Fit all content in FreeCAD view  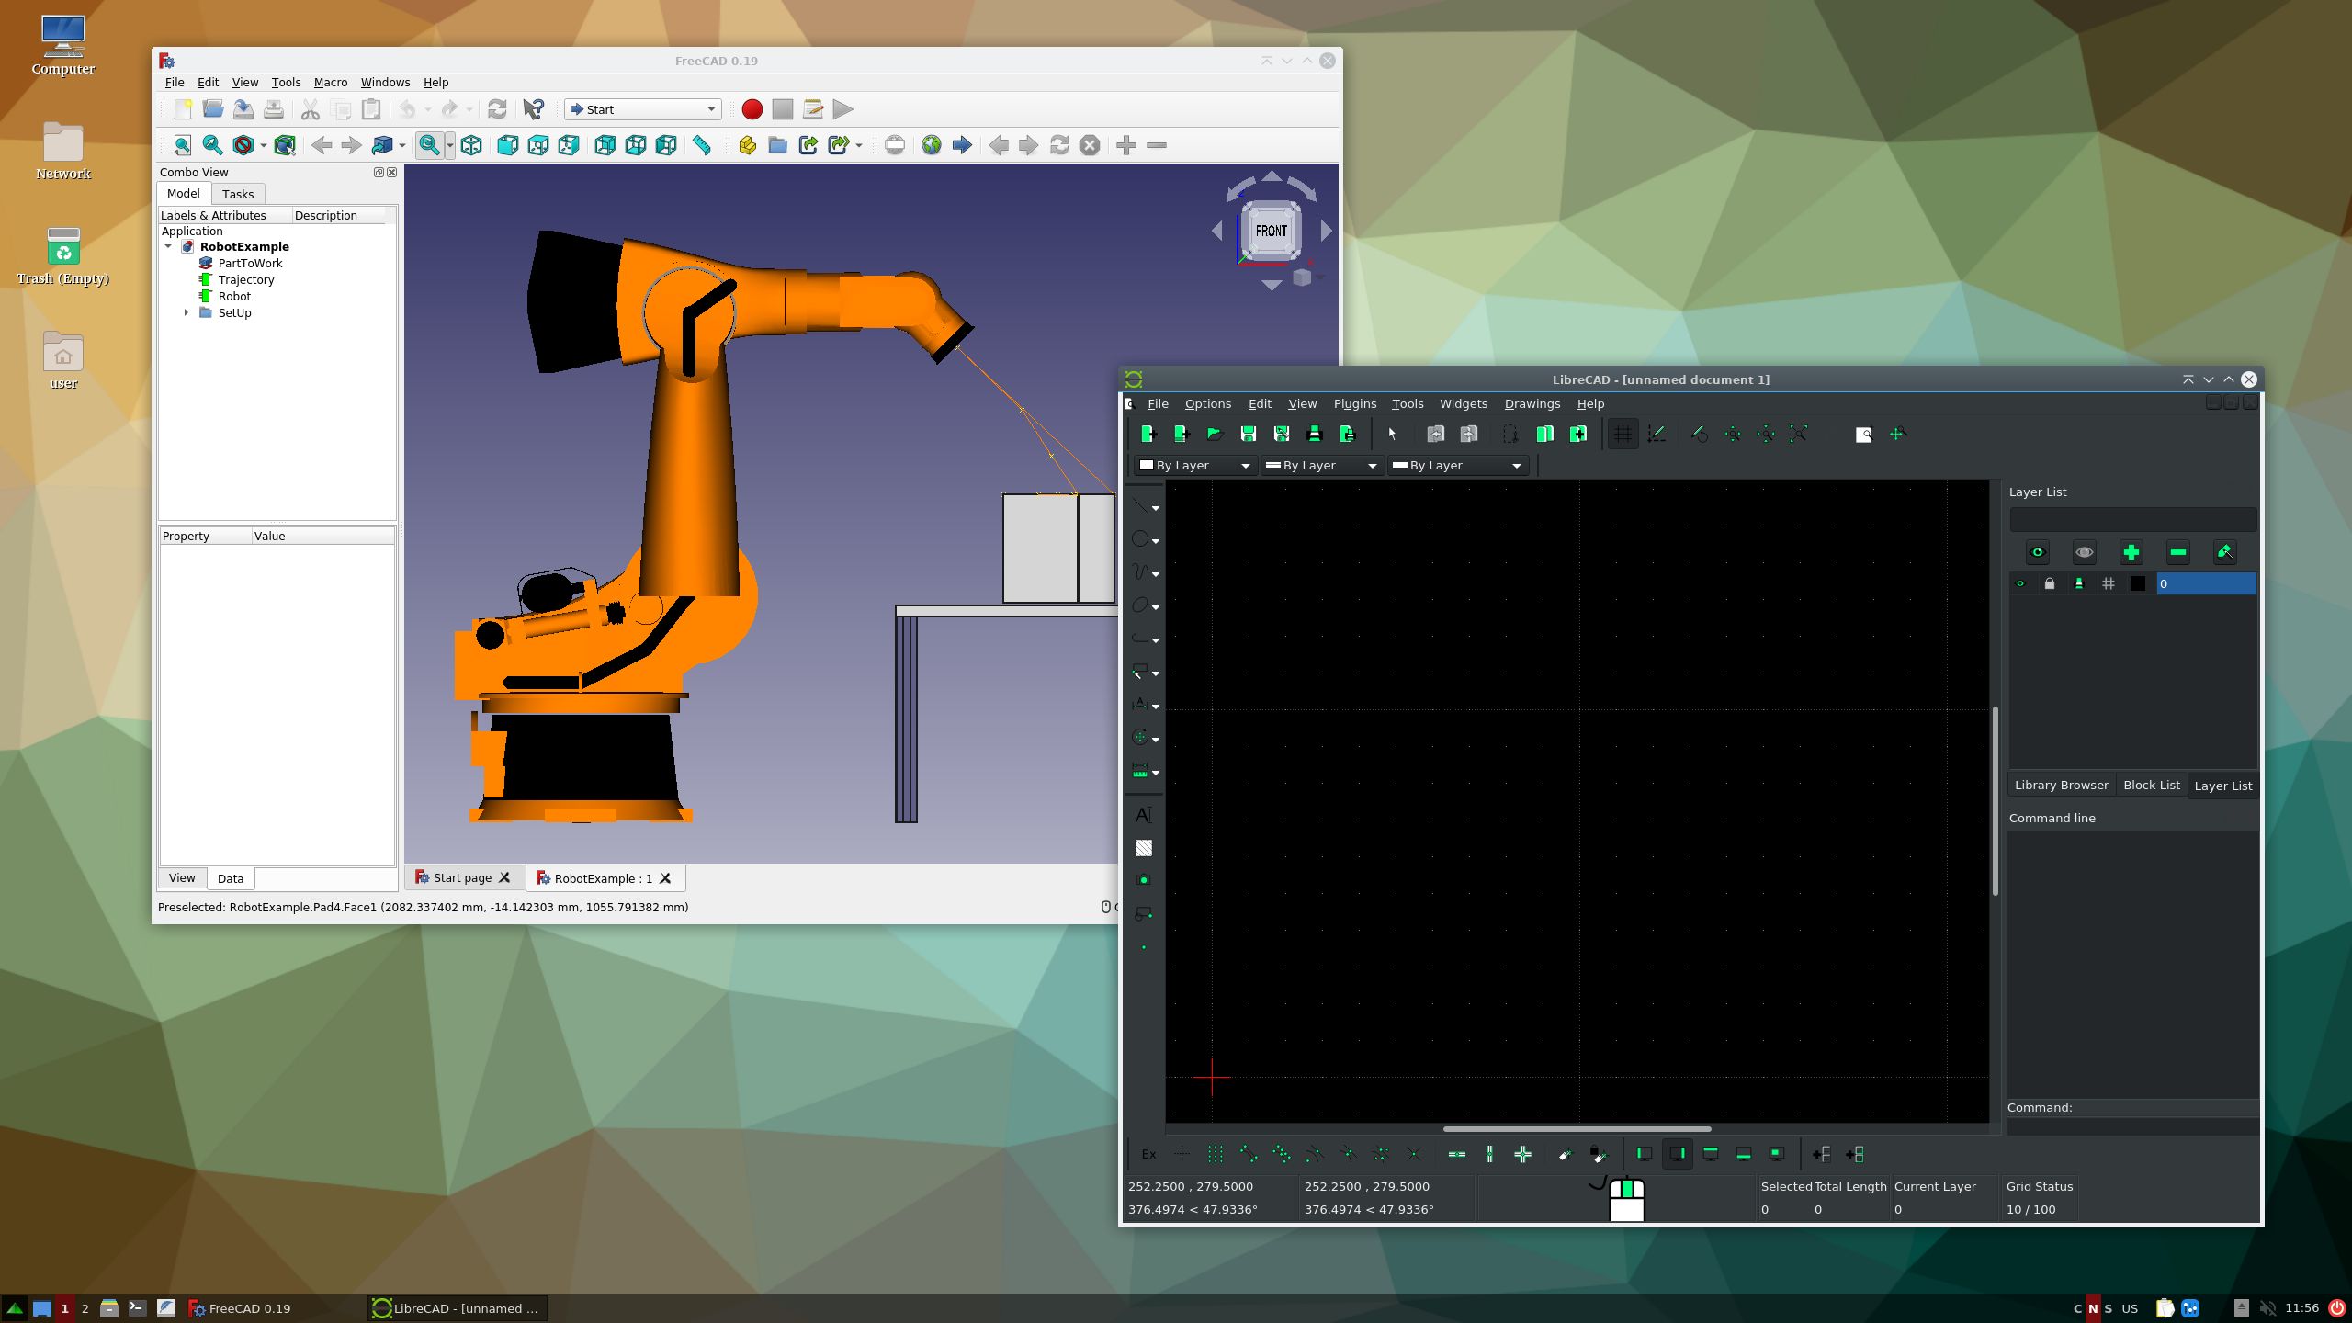tap(183, 145)
